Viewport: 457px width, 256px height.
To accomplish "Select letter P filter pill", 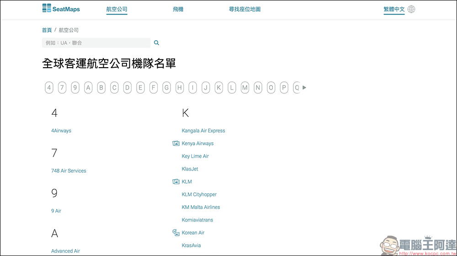I will tap(284, 87).
